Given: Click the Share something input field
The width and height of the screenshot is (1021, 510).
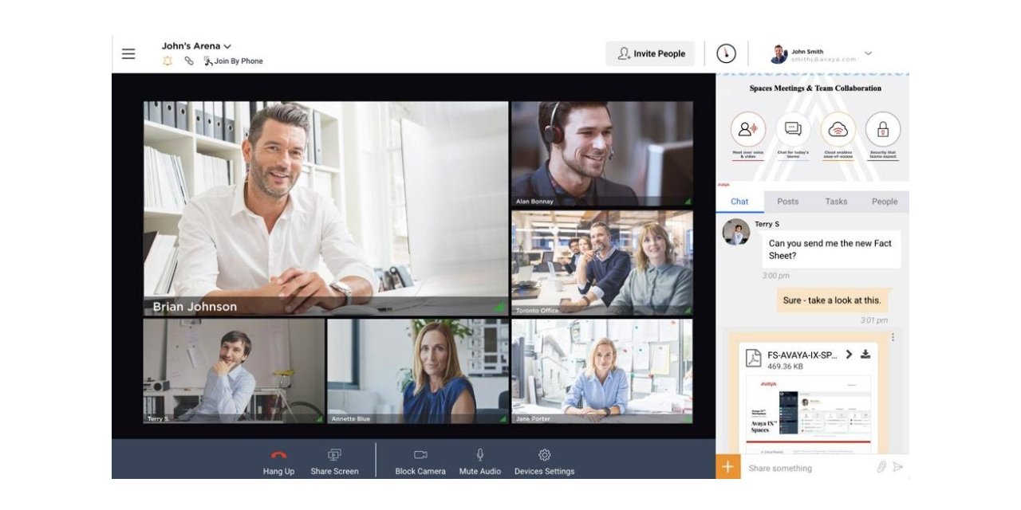Looking at the screenshot, I should (806, 468).
